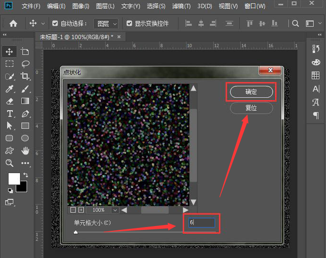The height and width of the screenshot is (258, 326).
Task: Choose the Eraser tool
Action: pos(10,101)
